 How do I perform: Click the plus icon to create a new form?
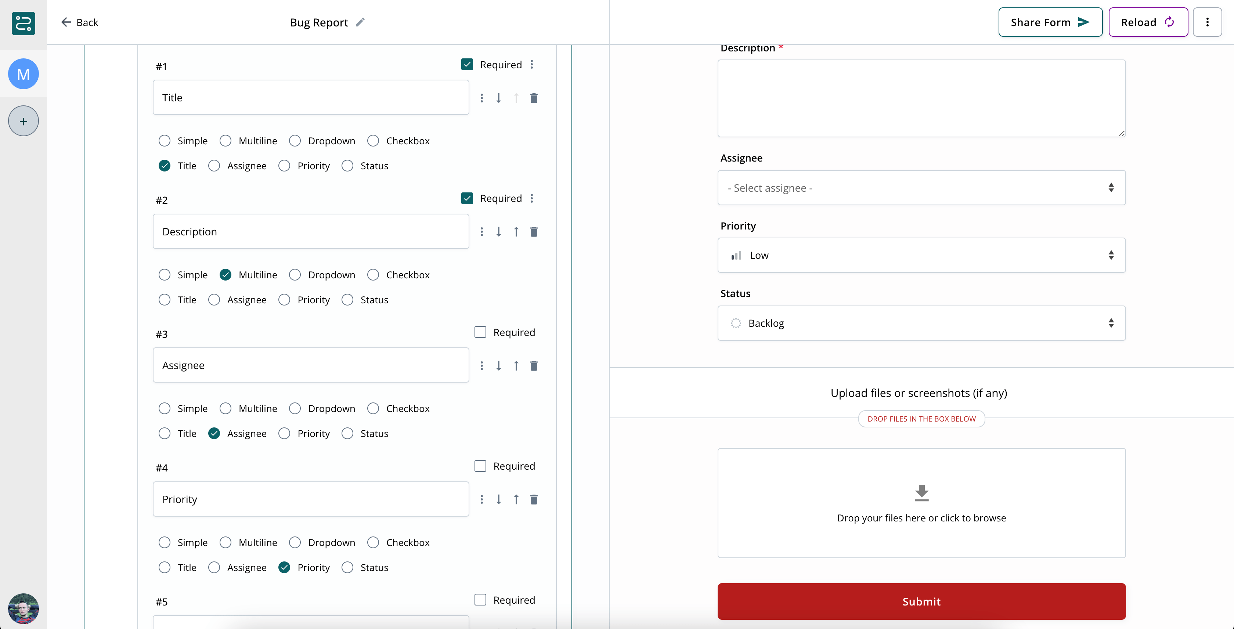23,121
